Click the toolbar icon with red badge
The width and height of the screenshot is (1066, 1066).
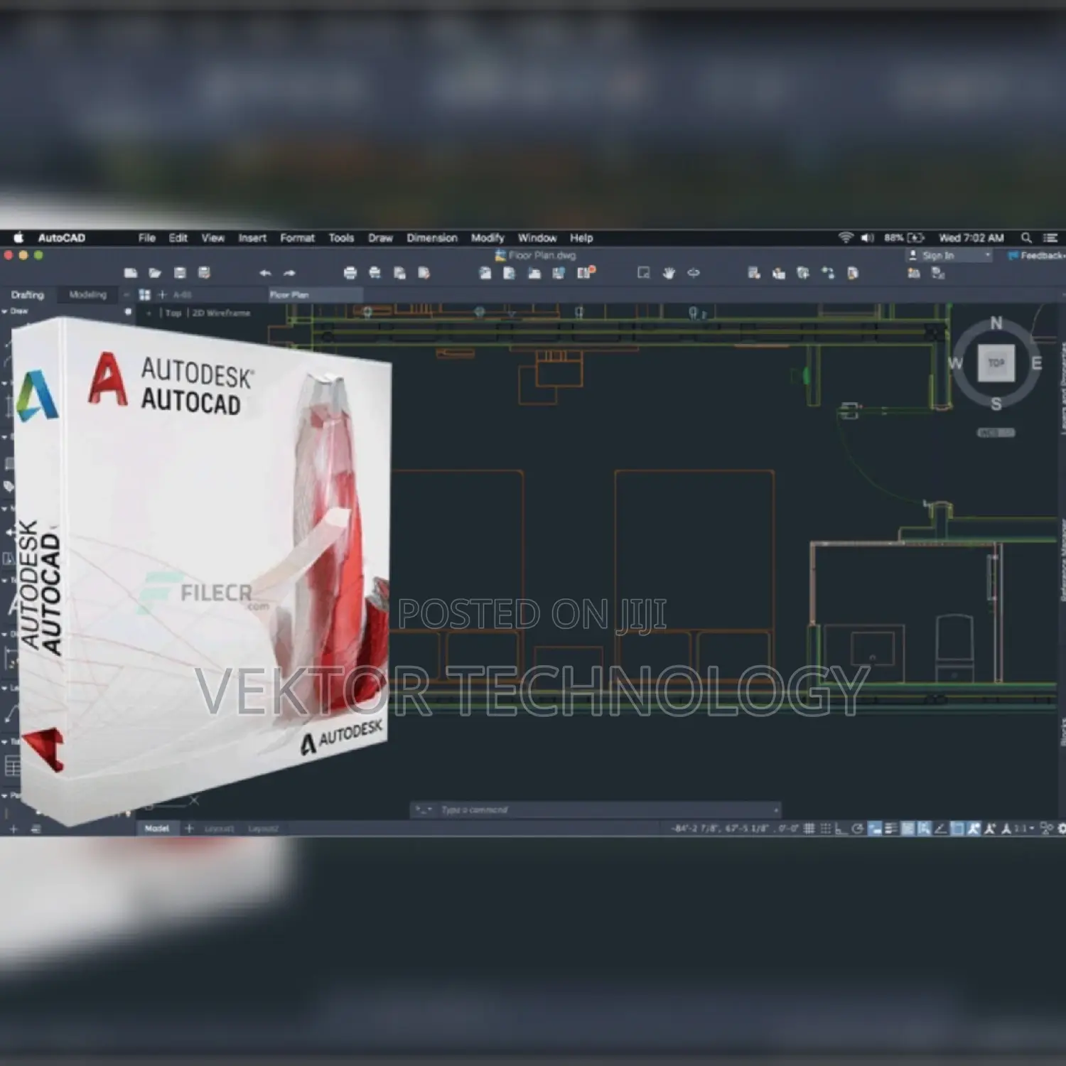(x=586, y=272)
